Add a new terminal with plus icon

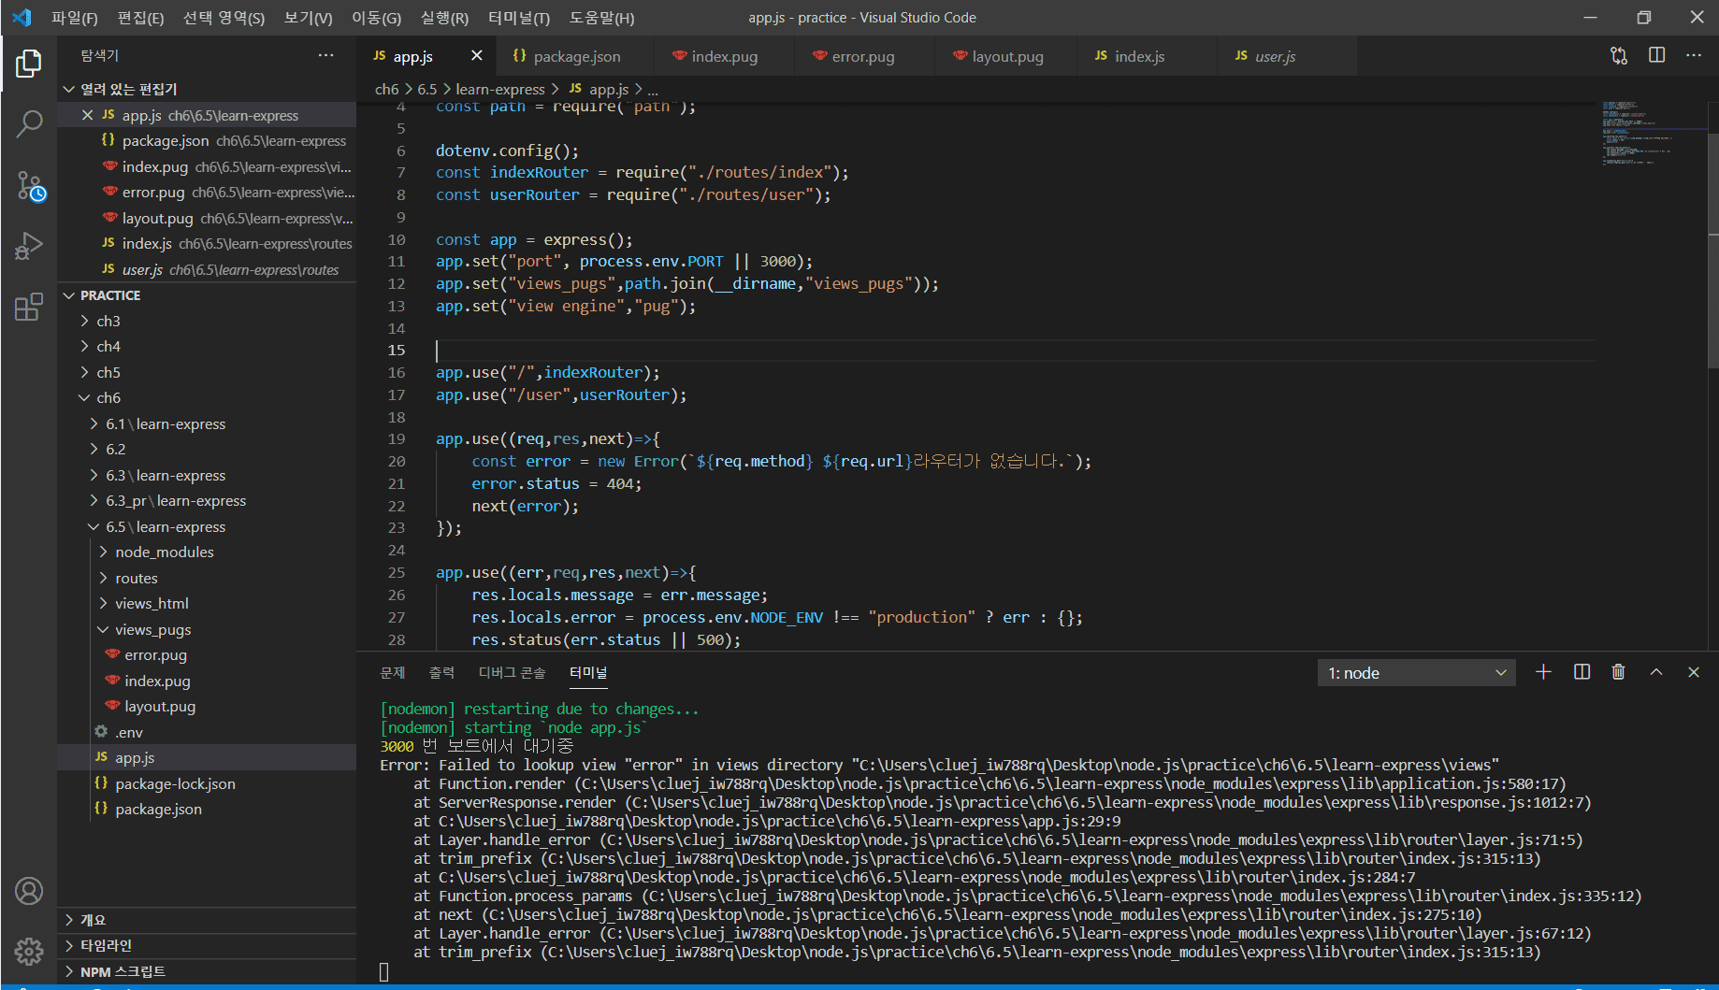[1543, 672]
